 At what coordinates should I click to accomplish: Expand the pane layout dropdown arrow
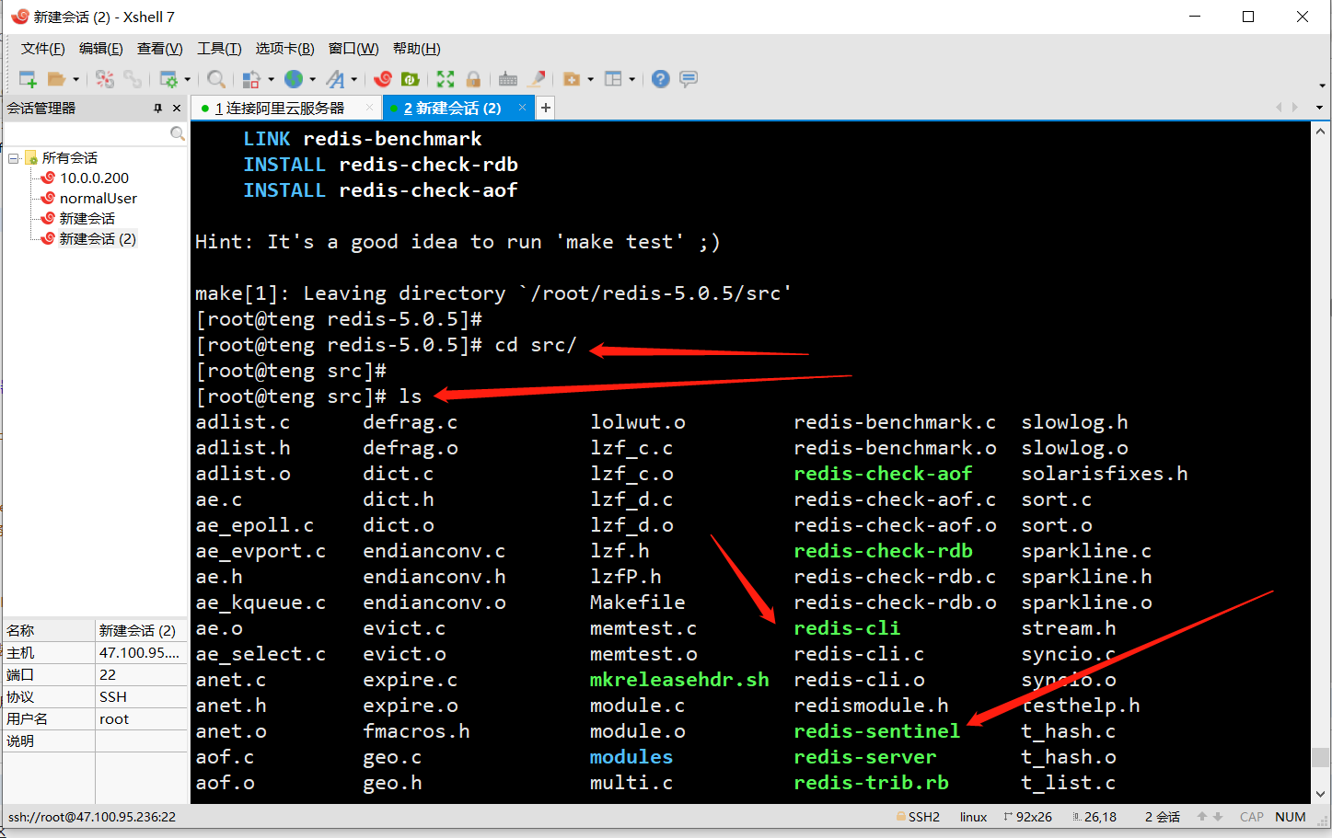[x=631, y=79]
